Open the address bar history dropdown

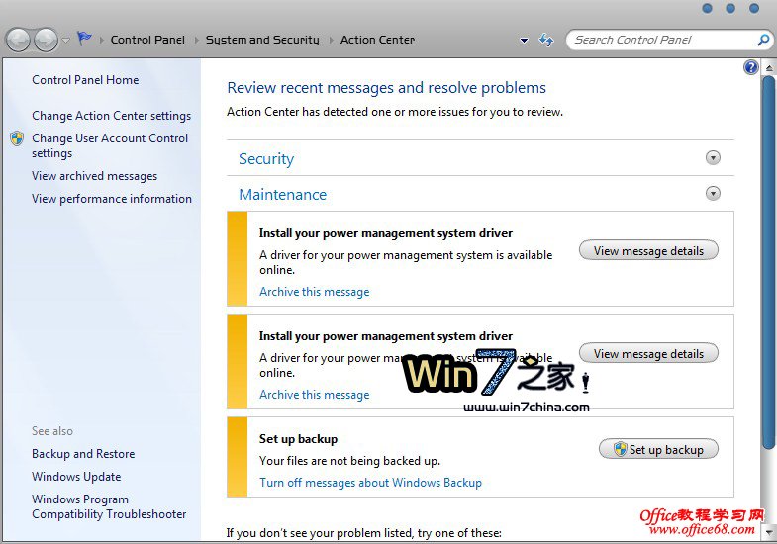(524, 41)
